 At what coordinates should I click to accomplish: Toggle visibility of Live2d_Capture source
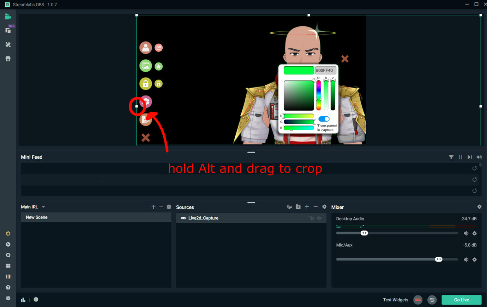(319, 218)
